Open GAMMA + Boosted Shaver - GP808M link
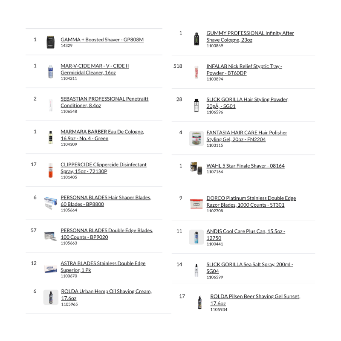 tap(102, 40)
